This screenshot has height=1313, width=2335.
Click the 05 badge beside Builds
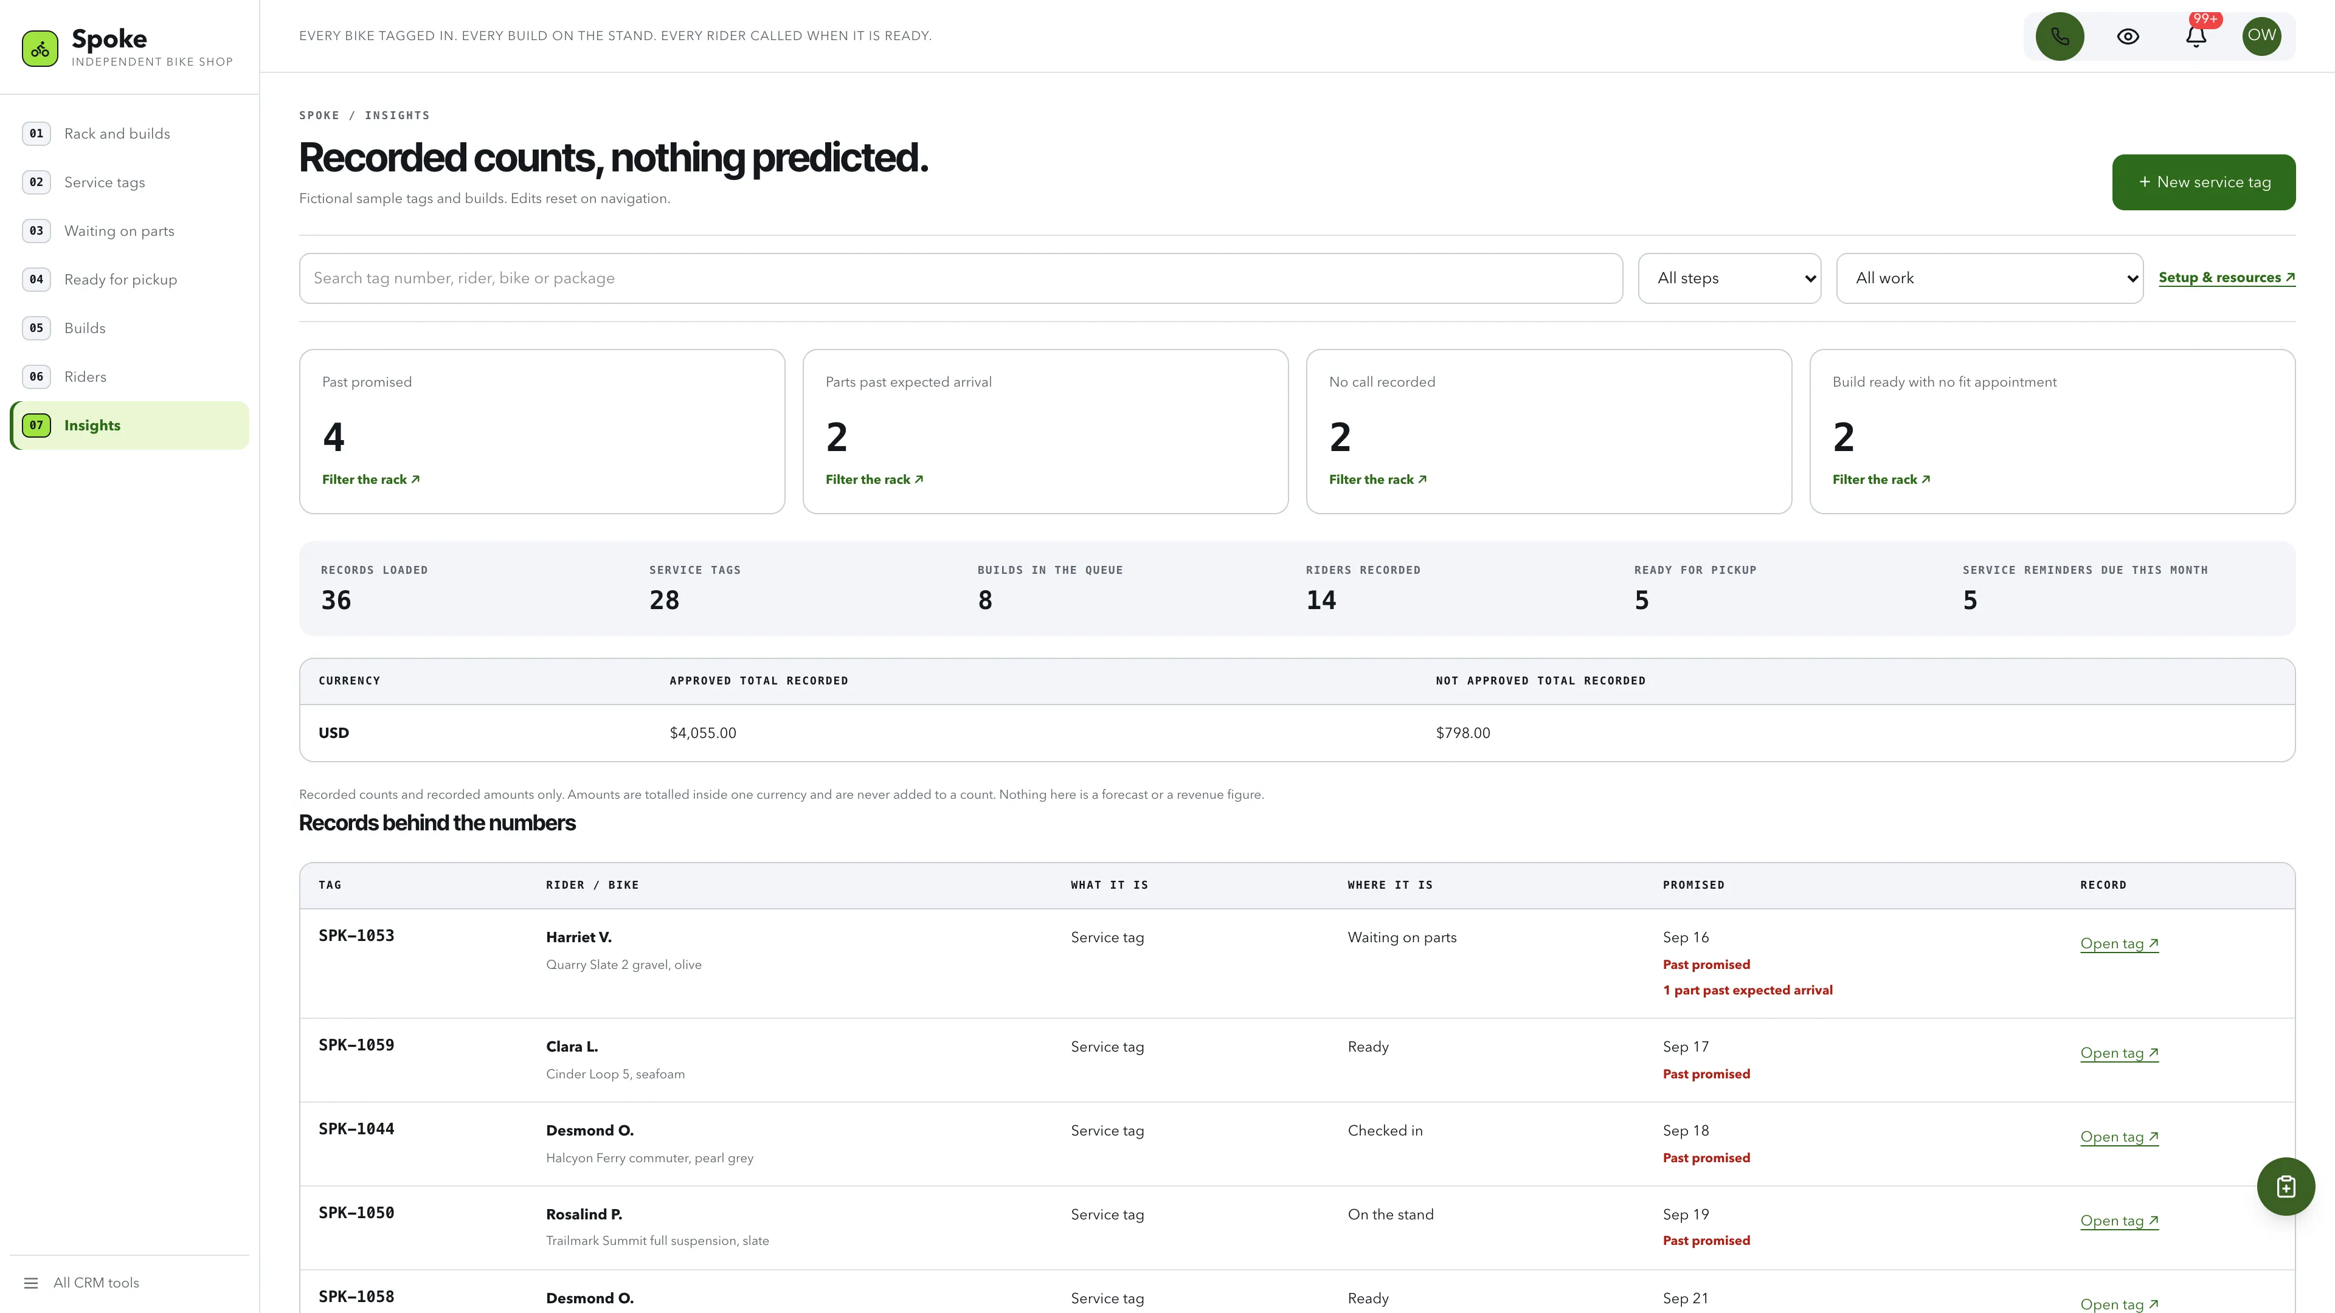pyautogui.click(x=36, y=328)
